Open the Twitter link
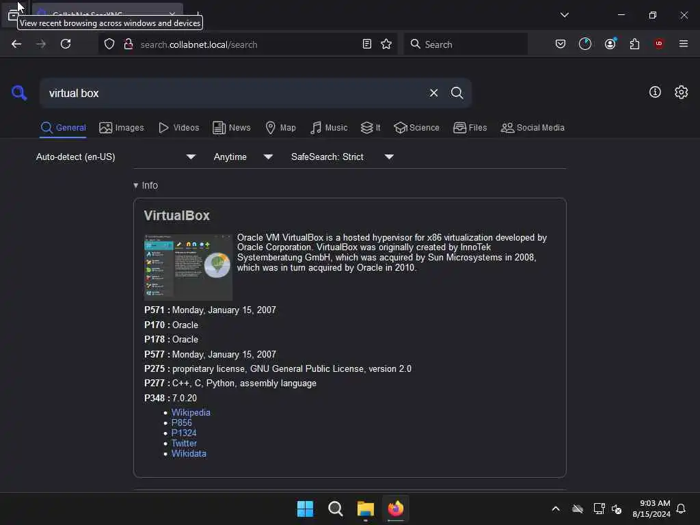Image resolution: width=700 pixels, height=525 pixels. pos(184,443)
